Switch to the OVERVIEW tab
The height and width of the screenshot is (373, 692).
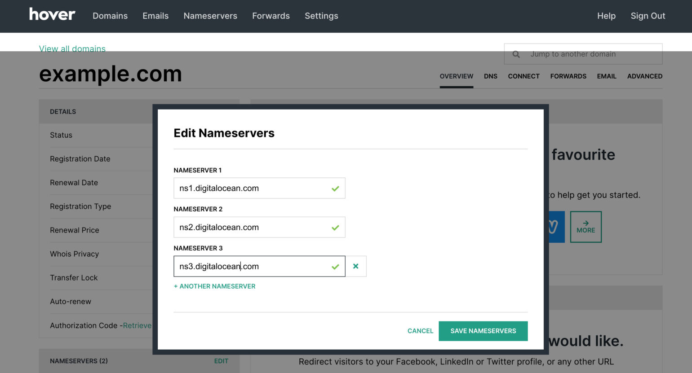456,76
